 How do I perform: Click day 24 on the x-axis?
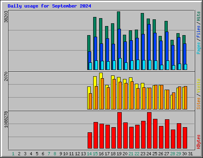pos(149,154)
